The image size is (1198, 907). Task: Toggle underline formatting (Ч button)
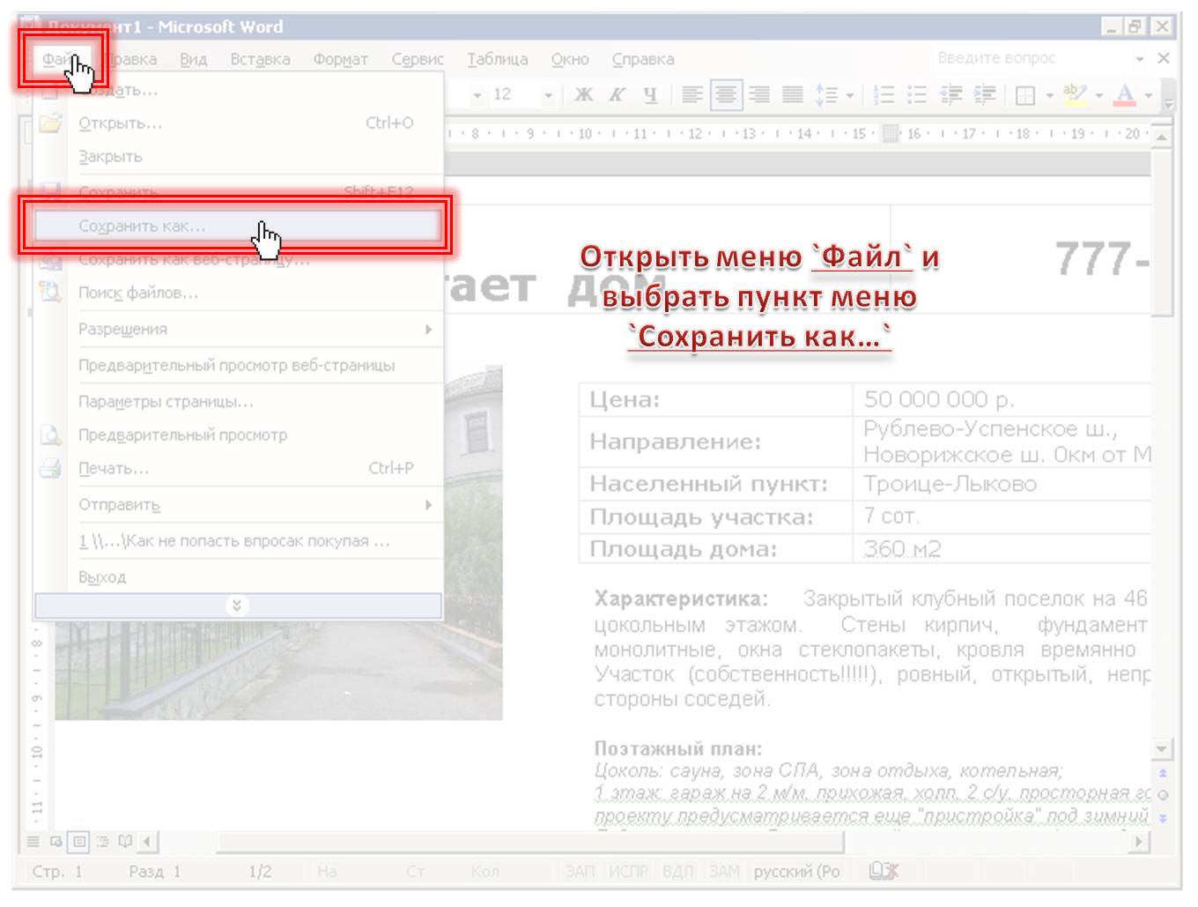tap(650, 94)
